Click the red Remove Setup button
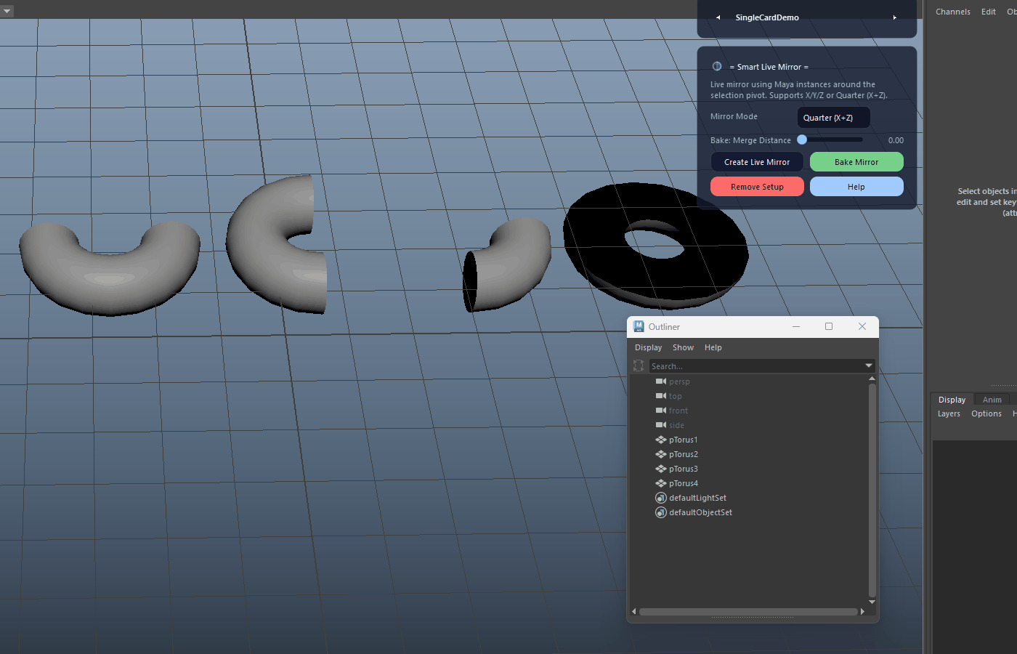Viewport: 1017px width, 654px height. point(757,187)
